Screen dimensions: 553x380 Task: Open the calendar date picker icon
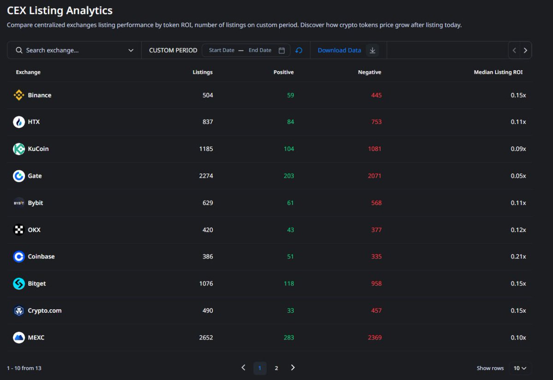[282, 50]
